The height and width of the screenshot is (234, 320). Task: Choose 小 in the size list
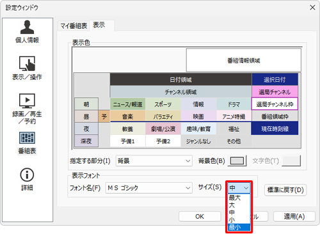tap(239, 219)
